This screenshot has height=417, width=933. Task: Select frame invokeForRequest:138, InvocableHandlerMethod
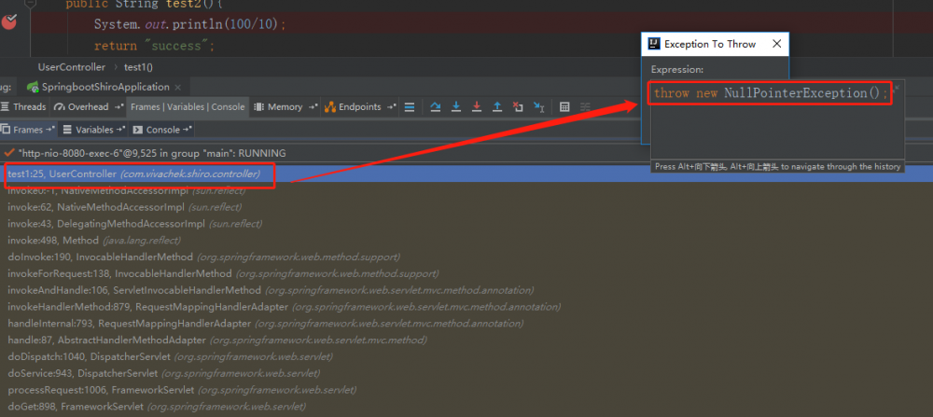coord(466,273)
